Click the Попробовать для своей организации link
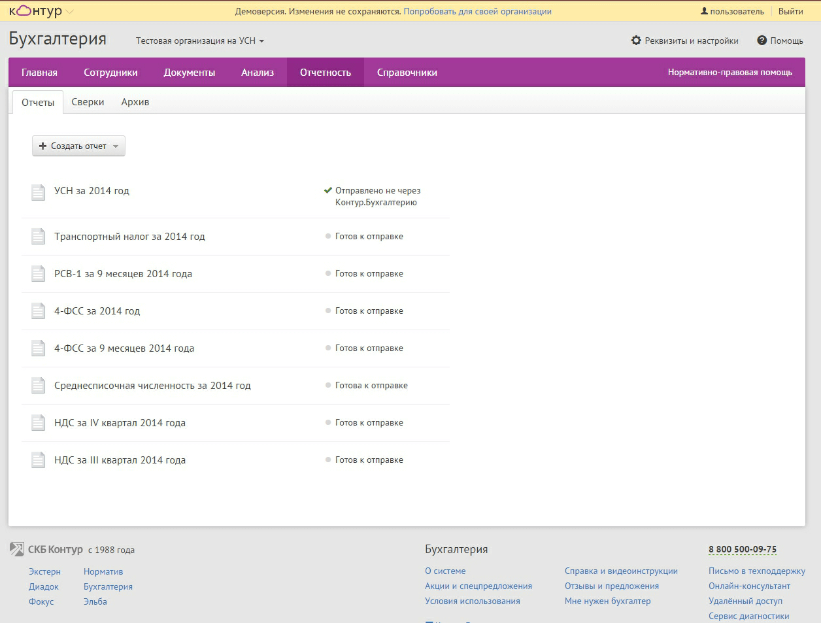 tap(477, 11)
